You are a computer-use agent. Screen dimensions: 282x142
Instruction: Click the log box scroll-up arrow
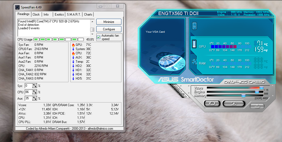pos(92,22)
